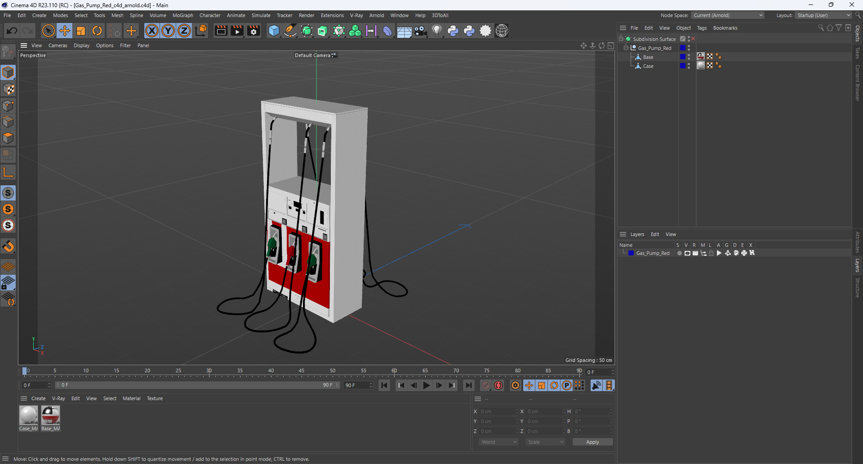863x464 pixels.
Task: Click Base object layer color swatch
Action: (682, 57)
